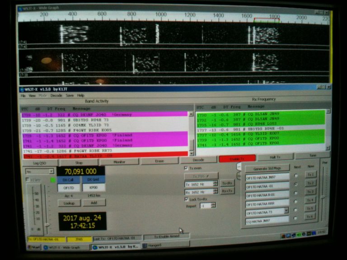This screenshot has width=347, height=260.
Task: Click the Tx 1 message button
Action: tap(310, 175)
